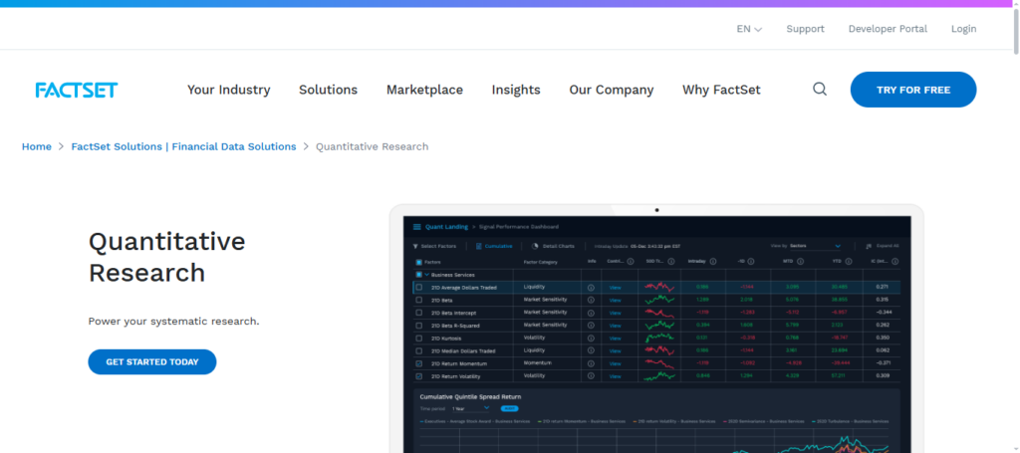Open the Insights menu
1020x453 pixels.
[x=516, y=90]
